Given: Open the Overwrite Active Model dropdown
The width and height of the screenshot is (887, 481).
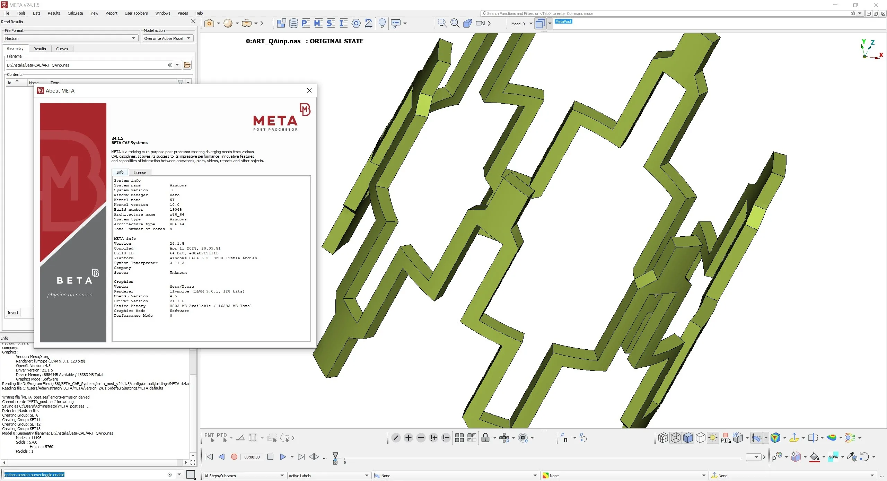Looking at the screenshot, I should (x=168, y=38).
